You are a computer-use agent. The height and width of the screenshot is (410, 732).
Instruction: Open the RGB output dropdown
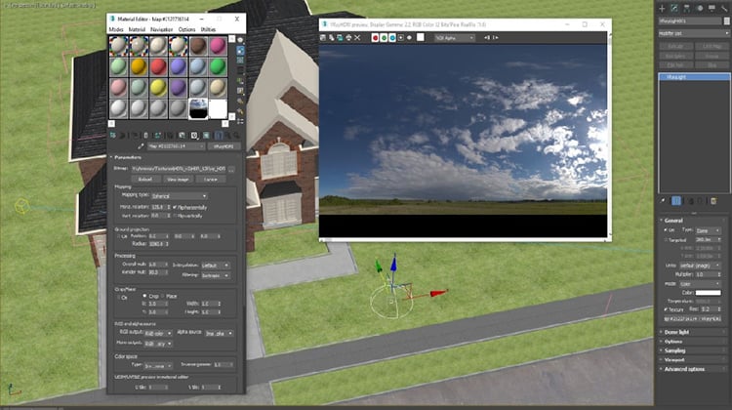coord(158,334)
